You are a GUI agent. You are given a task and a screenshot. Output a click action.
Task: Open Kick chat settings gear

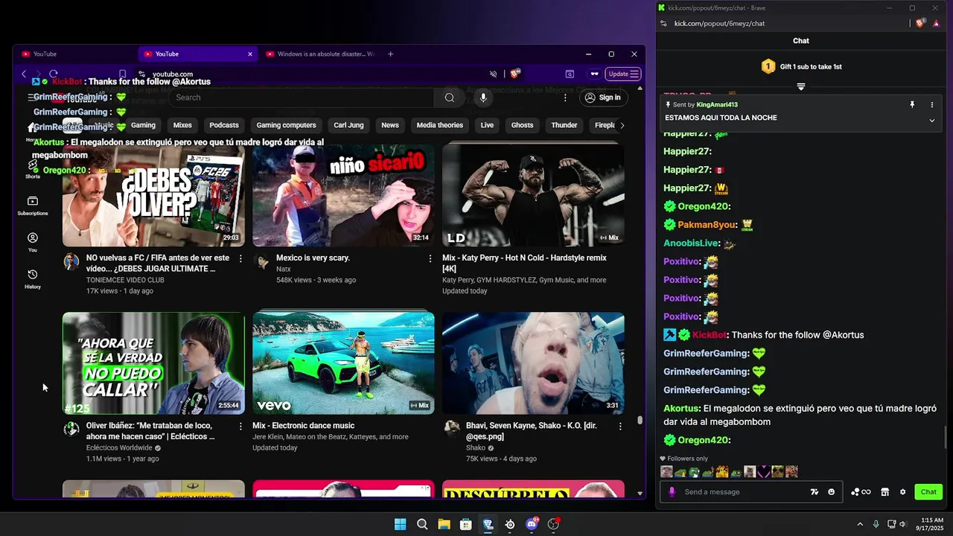coord(903,492)
